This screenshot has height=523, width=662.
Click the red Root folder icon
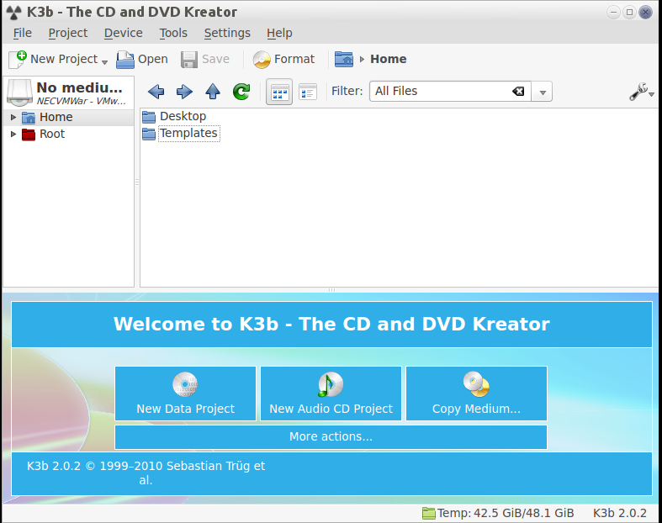tap(29, 135)
